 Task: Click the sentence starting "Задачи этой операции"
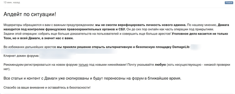(x=87, y=34)
